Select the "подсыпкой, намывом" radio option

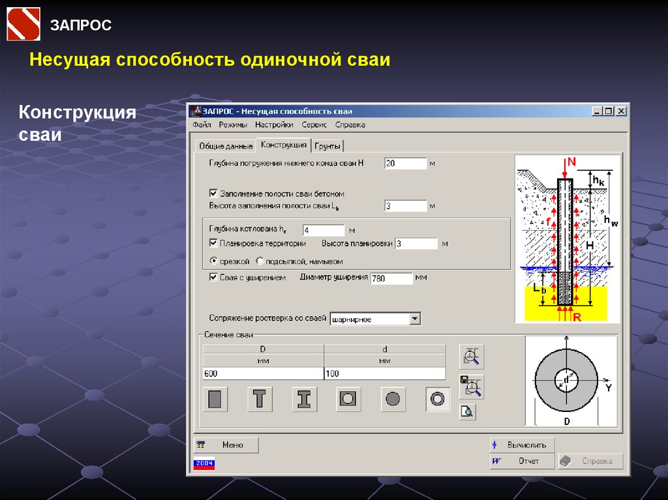[260, 261]
